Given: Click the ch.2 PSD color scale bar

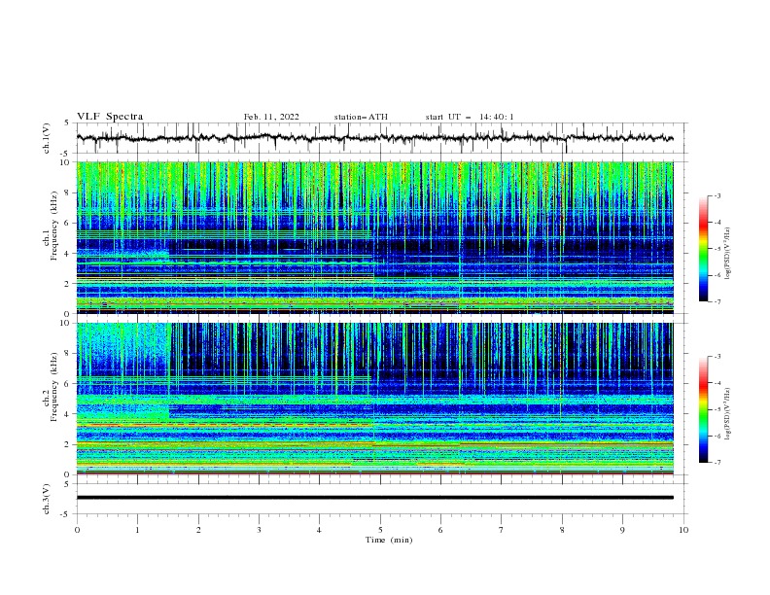Looking at the screenshot, I should coord(704,409).
